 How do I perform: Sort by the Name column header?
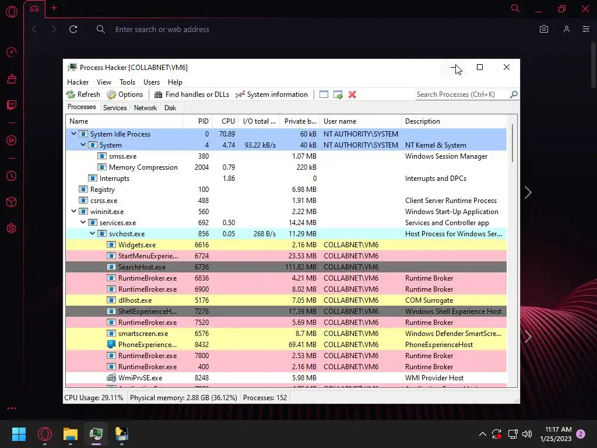point(124,121)
